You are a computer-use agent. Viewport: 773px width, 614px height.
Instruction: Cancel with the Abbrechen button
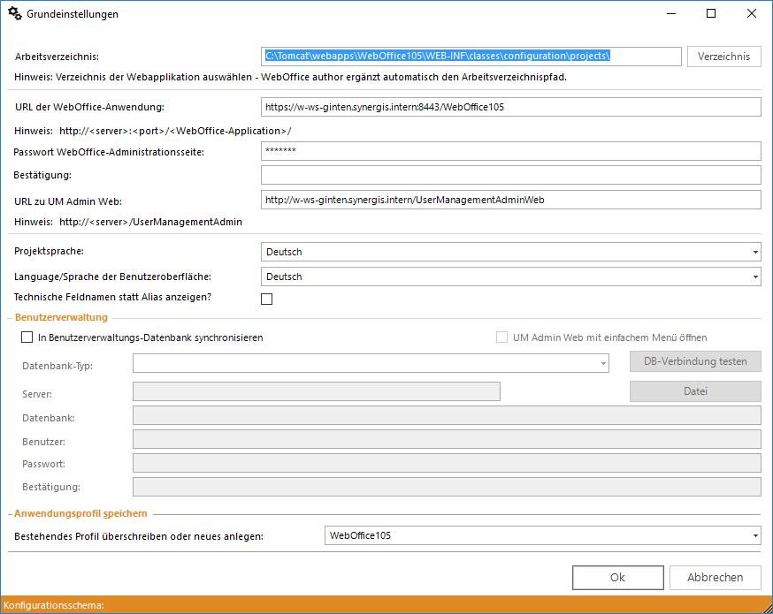click(715, 577)
